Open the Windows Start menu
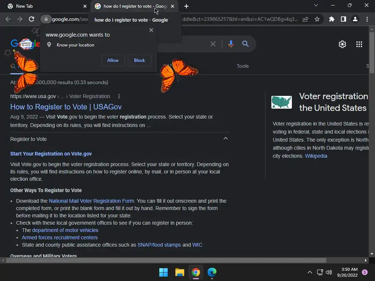The width and height of the screenshot is (375, 281). pyautogui.click(x=163, y=272)
